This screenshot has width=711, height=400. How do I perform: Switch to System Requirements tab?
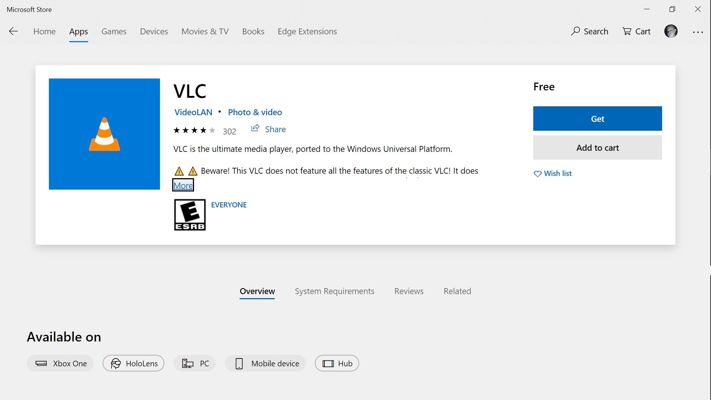335,291
